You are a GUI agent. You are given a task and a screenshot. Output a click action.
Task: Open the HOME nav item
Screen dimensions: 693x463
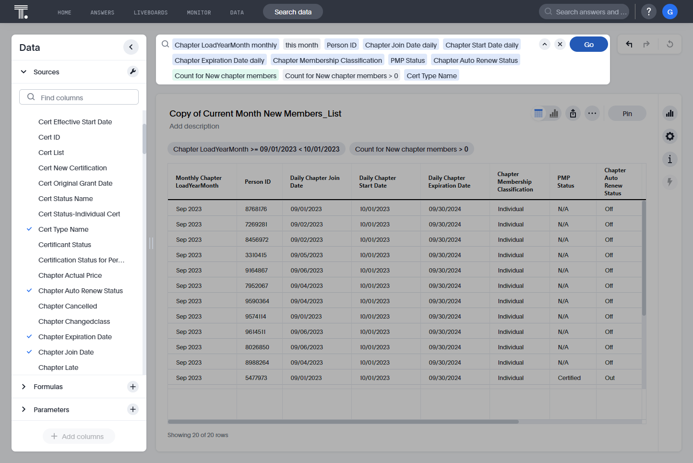[x=64, y=12]
